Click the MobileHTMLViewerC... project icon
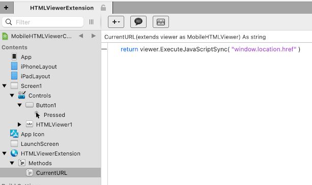 click(5, 37)
